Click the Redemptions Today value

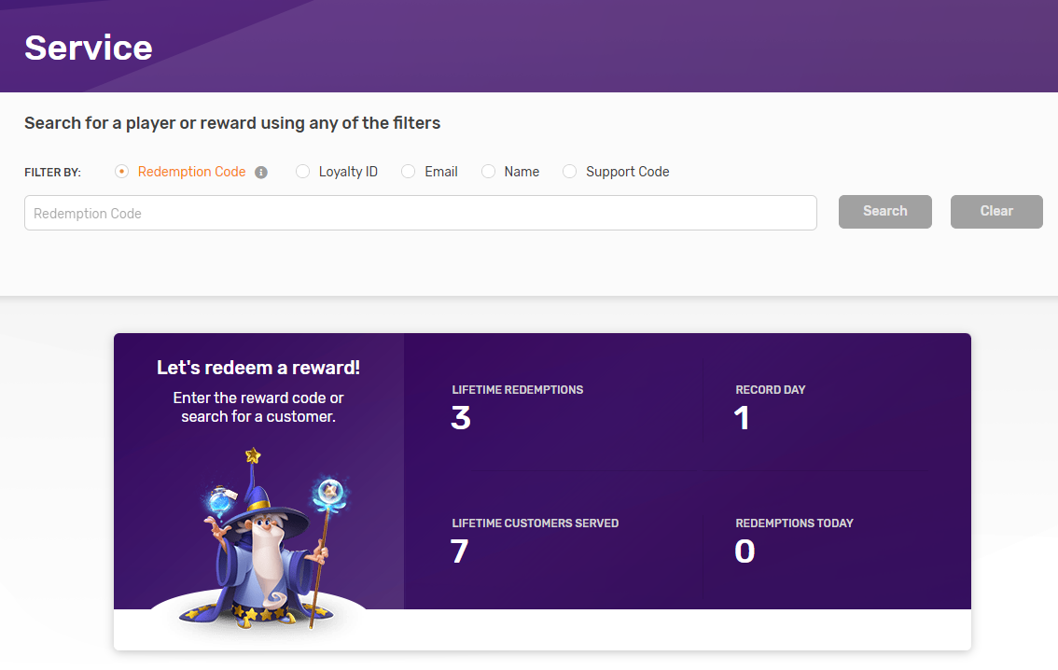coord(745,551)
